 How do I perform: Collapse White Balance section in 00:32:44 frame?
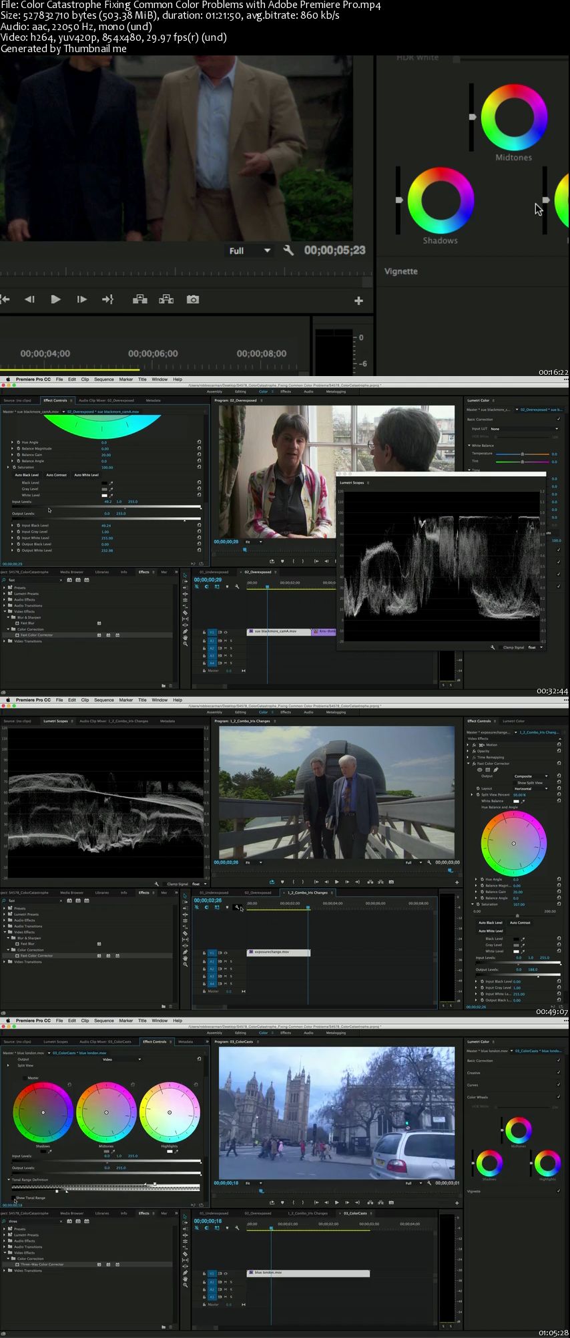pyautogui.click(x=469, y=446)
